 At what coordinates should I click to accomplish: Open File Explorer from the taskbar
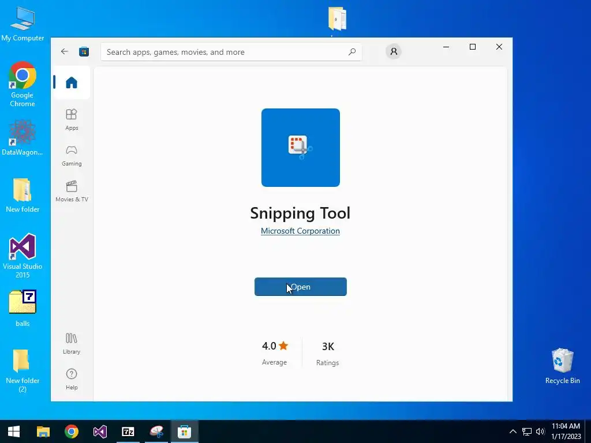tap(43, 431)
